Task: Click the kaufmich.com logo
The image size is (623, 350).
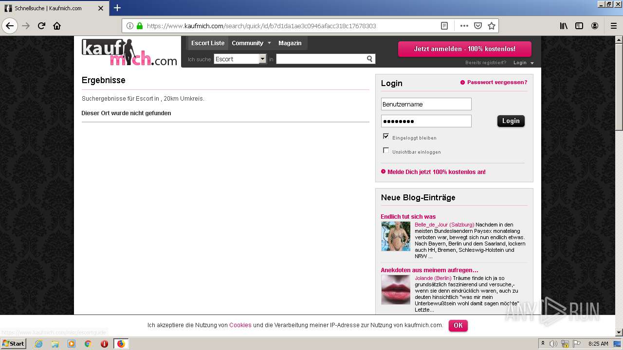Action: [129, 52]
